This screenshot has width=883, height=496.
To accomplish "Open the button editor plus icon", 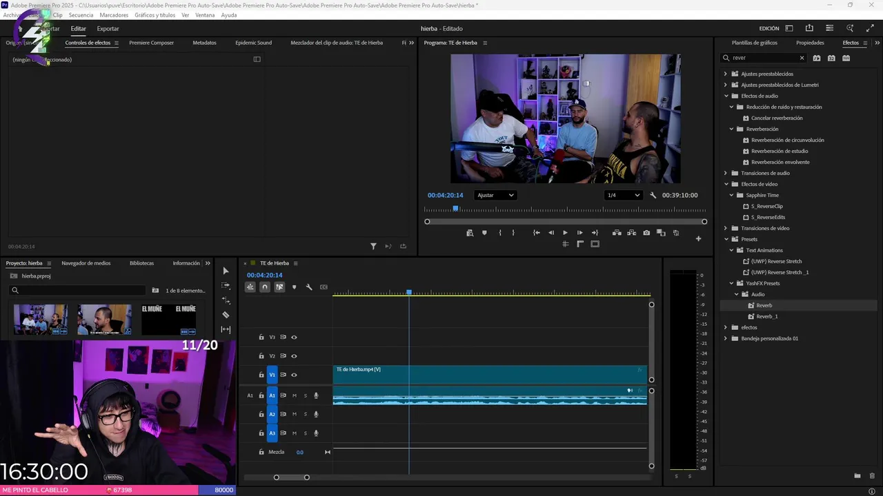I will [x=698, y=239].
